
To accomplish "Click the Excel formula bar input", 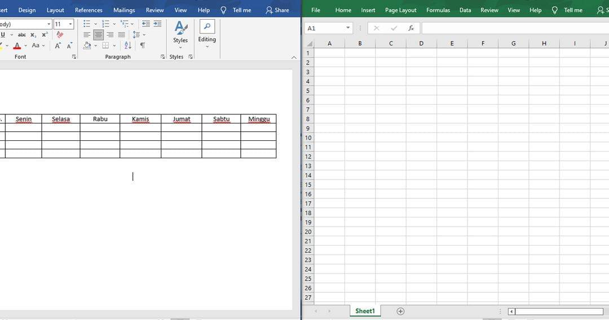I will (x=513, y=28).
